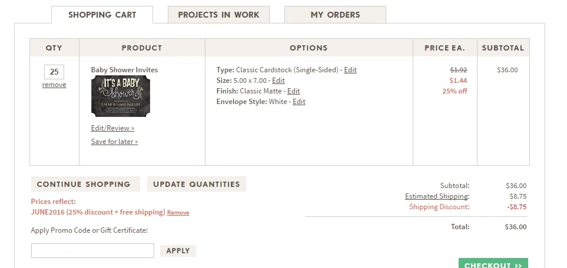This screenshot has width=567, height=268.
Task: Select the Shopping Cart tab
Action: (x=102, y=15)
